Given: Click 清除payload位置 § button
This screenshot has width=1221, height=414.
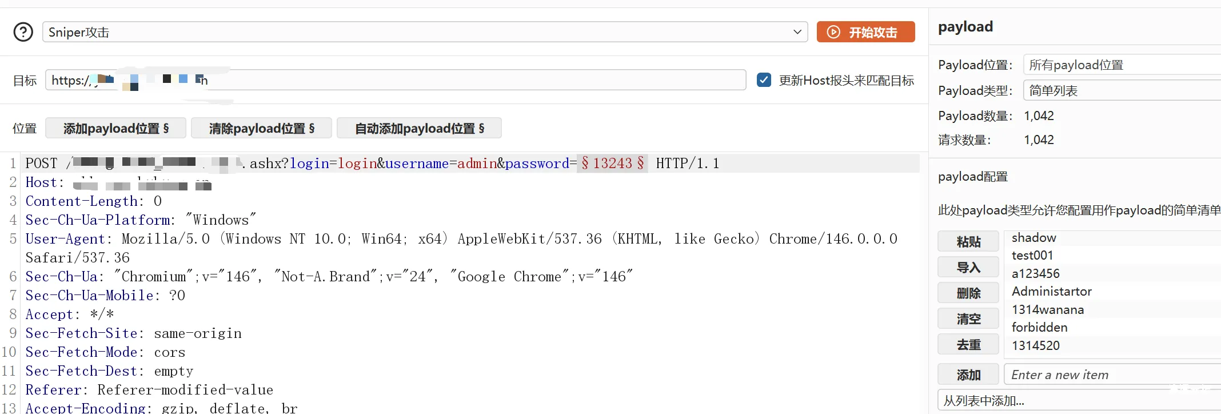Looking at the screenshot, I should click(x=261, y=128).
